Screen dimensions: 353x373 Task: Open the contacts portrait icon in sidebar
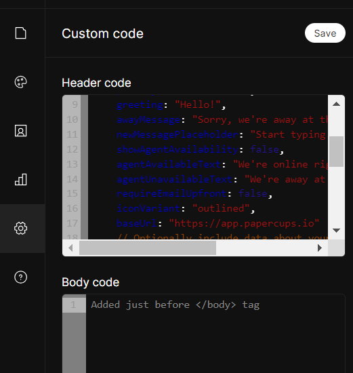pyautogui.click(x=21, y=131)
